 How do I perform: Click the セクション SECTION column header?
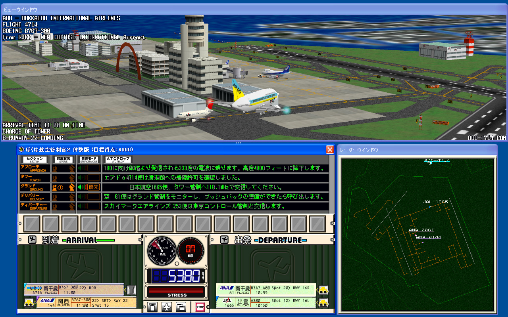pyautogui.click(x=35, y=160)
